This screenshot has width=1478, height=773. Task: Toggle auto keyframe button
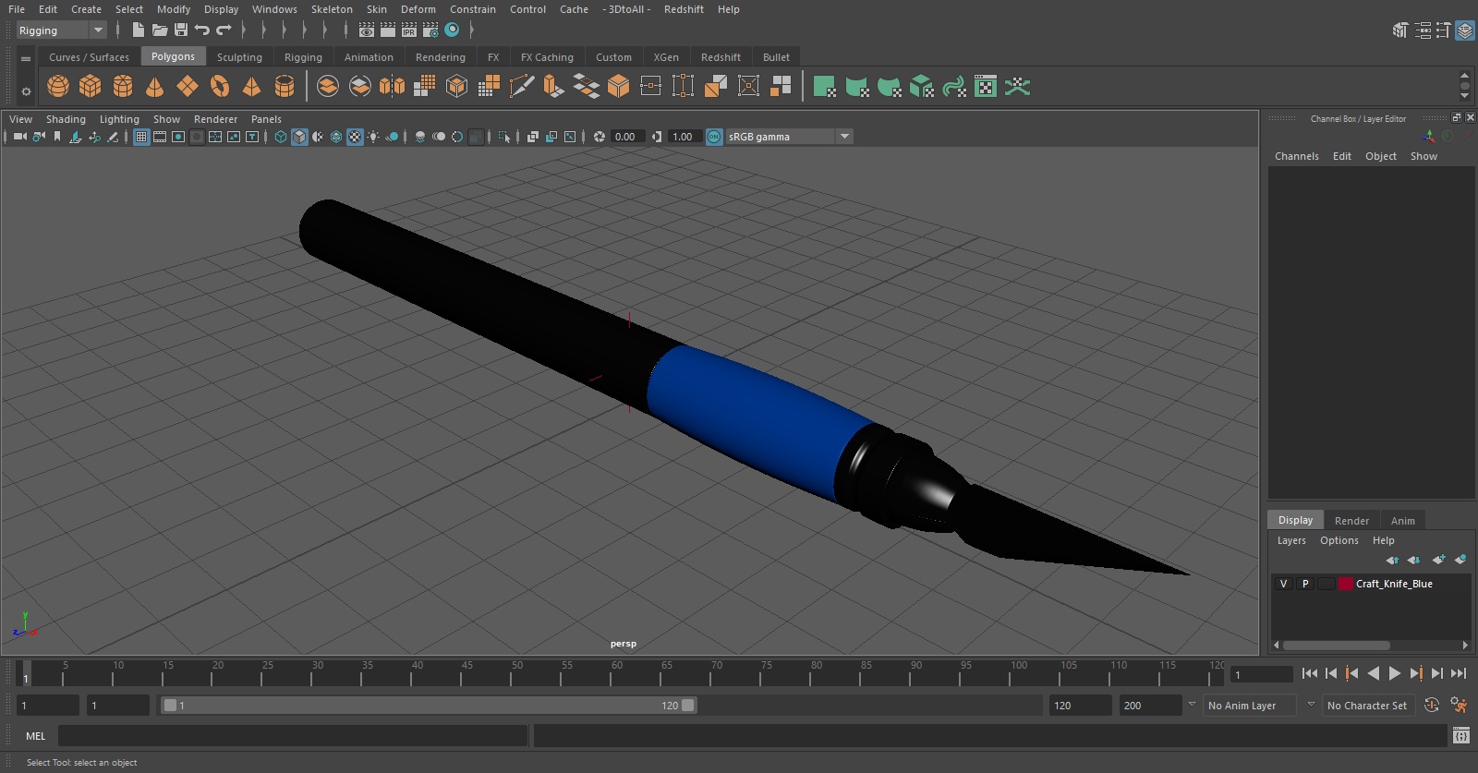pos(1432,705)
